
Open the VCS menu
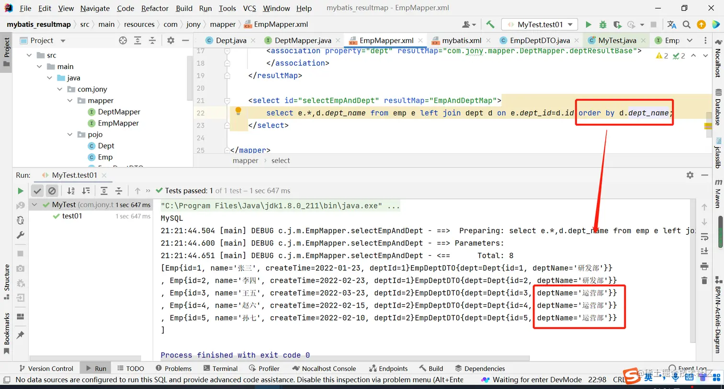(x=249, y=8)
